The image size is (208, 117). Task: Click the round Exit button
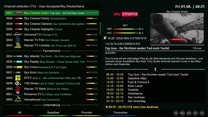click(202, 113)
